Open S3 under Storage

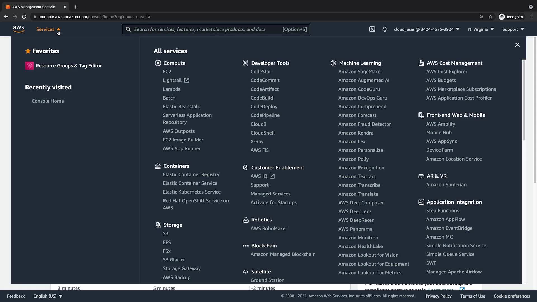tap(166, 233)
